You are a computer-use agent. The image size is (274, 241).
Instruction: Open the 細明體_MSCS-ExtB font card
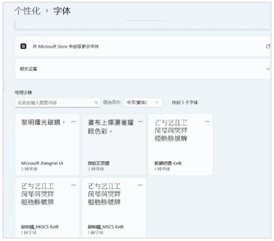[114, 208]
